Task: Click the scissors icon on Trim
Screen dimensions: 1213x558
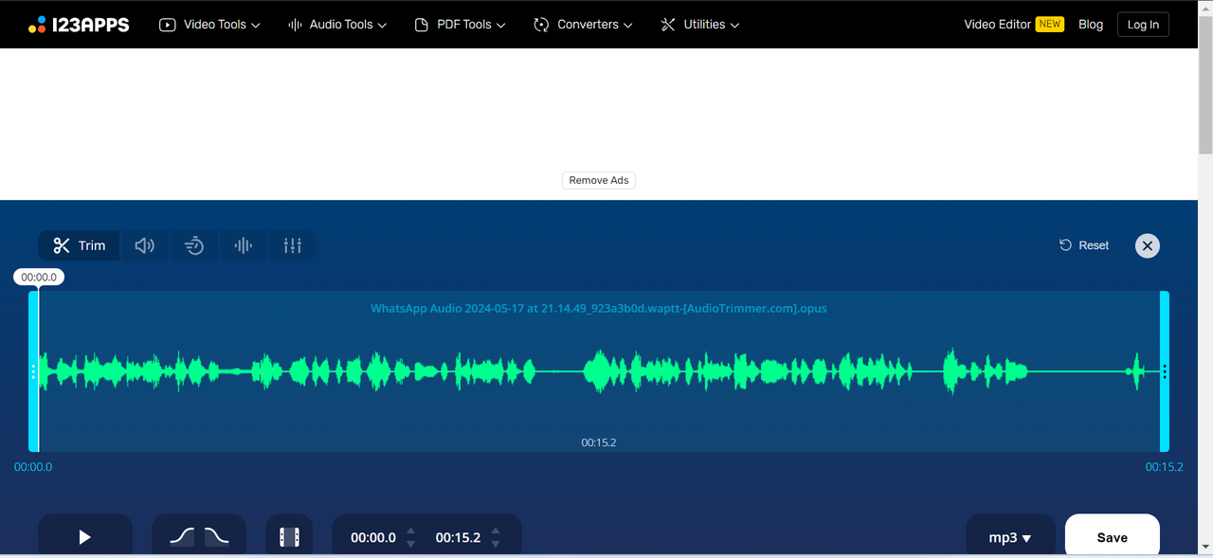Action: pos(62,245)
